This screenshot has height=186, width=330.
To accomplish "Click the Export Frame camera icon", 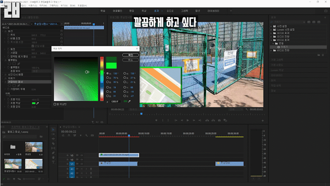I will (219, 121).
